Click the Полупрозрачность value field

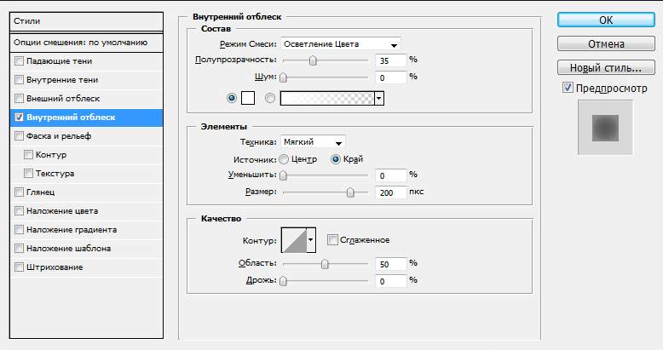point(390,60)
